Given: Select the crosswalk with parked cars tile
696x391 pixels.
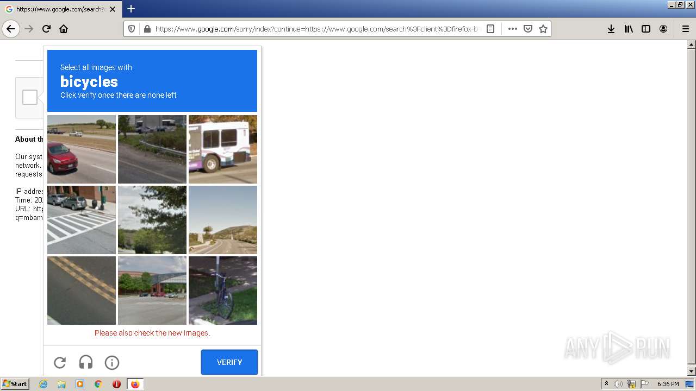Looking at the screenshot, I should [x=82, y=220].
